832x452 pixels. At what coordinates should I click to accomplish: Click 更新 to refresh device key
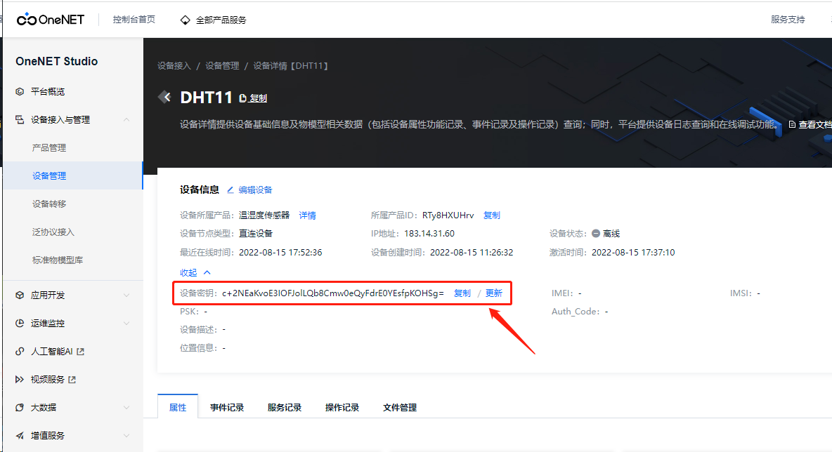coord(493,293)
